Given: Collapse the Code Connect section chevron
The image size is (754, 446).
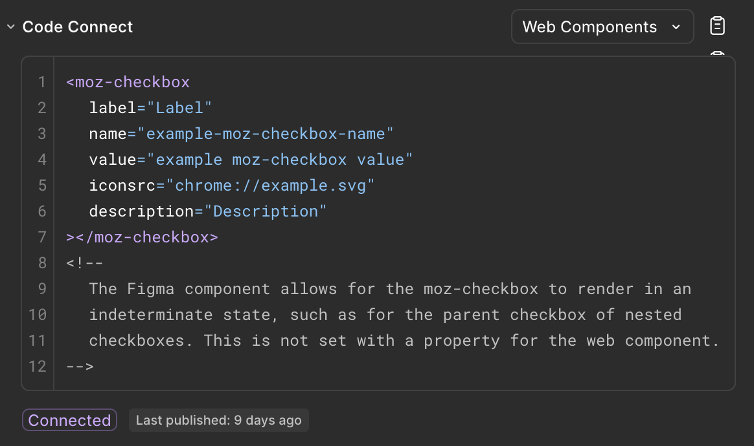Looking at the screenshot, I should (x=10, y=27).
